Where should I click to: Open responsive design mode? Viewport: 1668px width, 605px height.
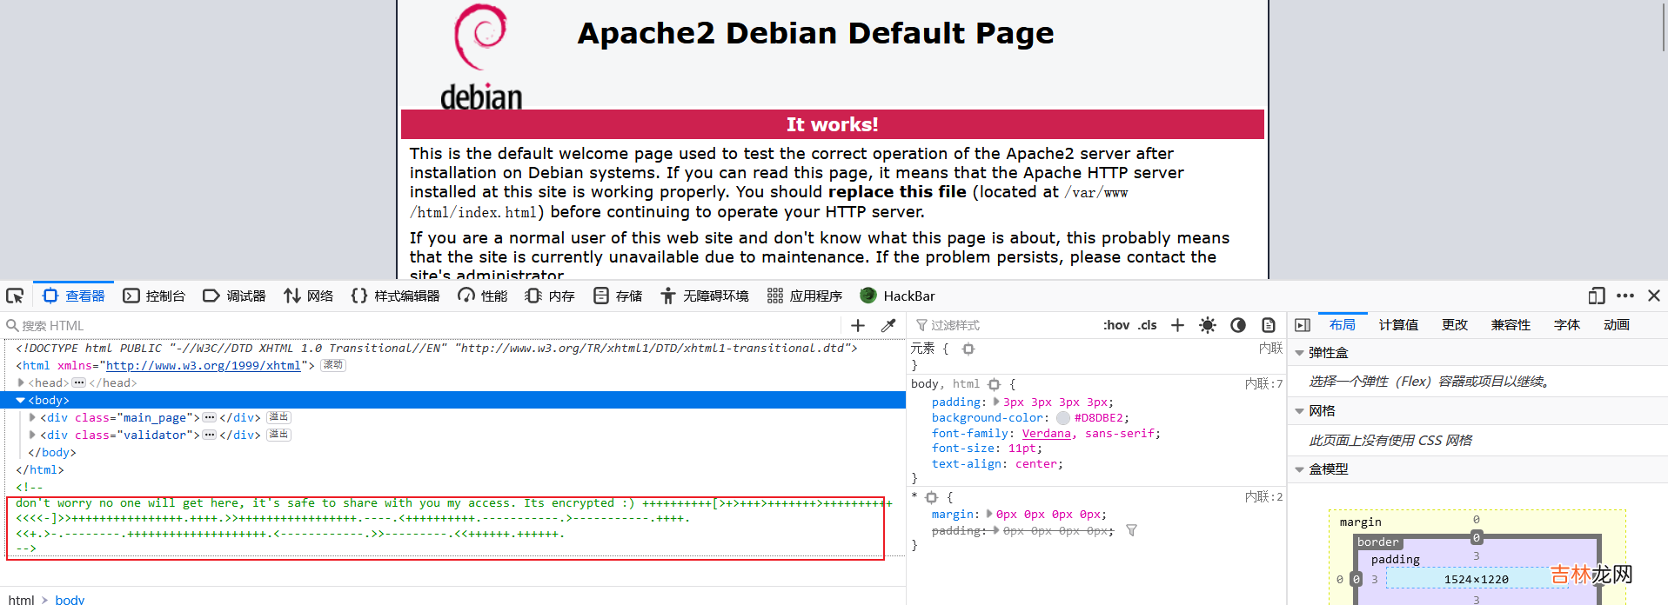click(1596, 296)
